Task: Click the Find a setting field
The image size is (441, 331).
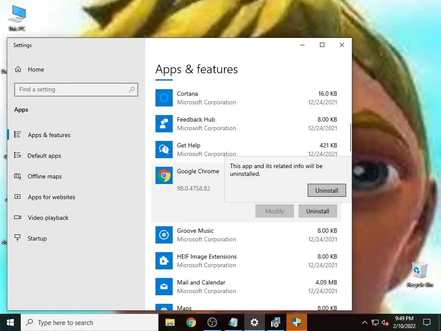Action: 76,90
